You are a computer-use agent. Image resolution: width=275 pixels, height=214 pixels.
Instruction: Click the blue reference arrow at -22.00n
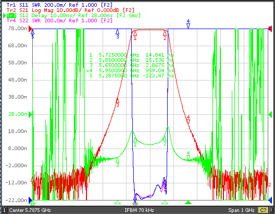tap(30, 200)
